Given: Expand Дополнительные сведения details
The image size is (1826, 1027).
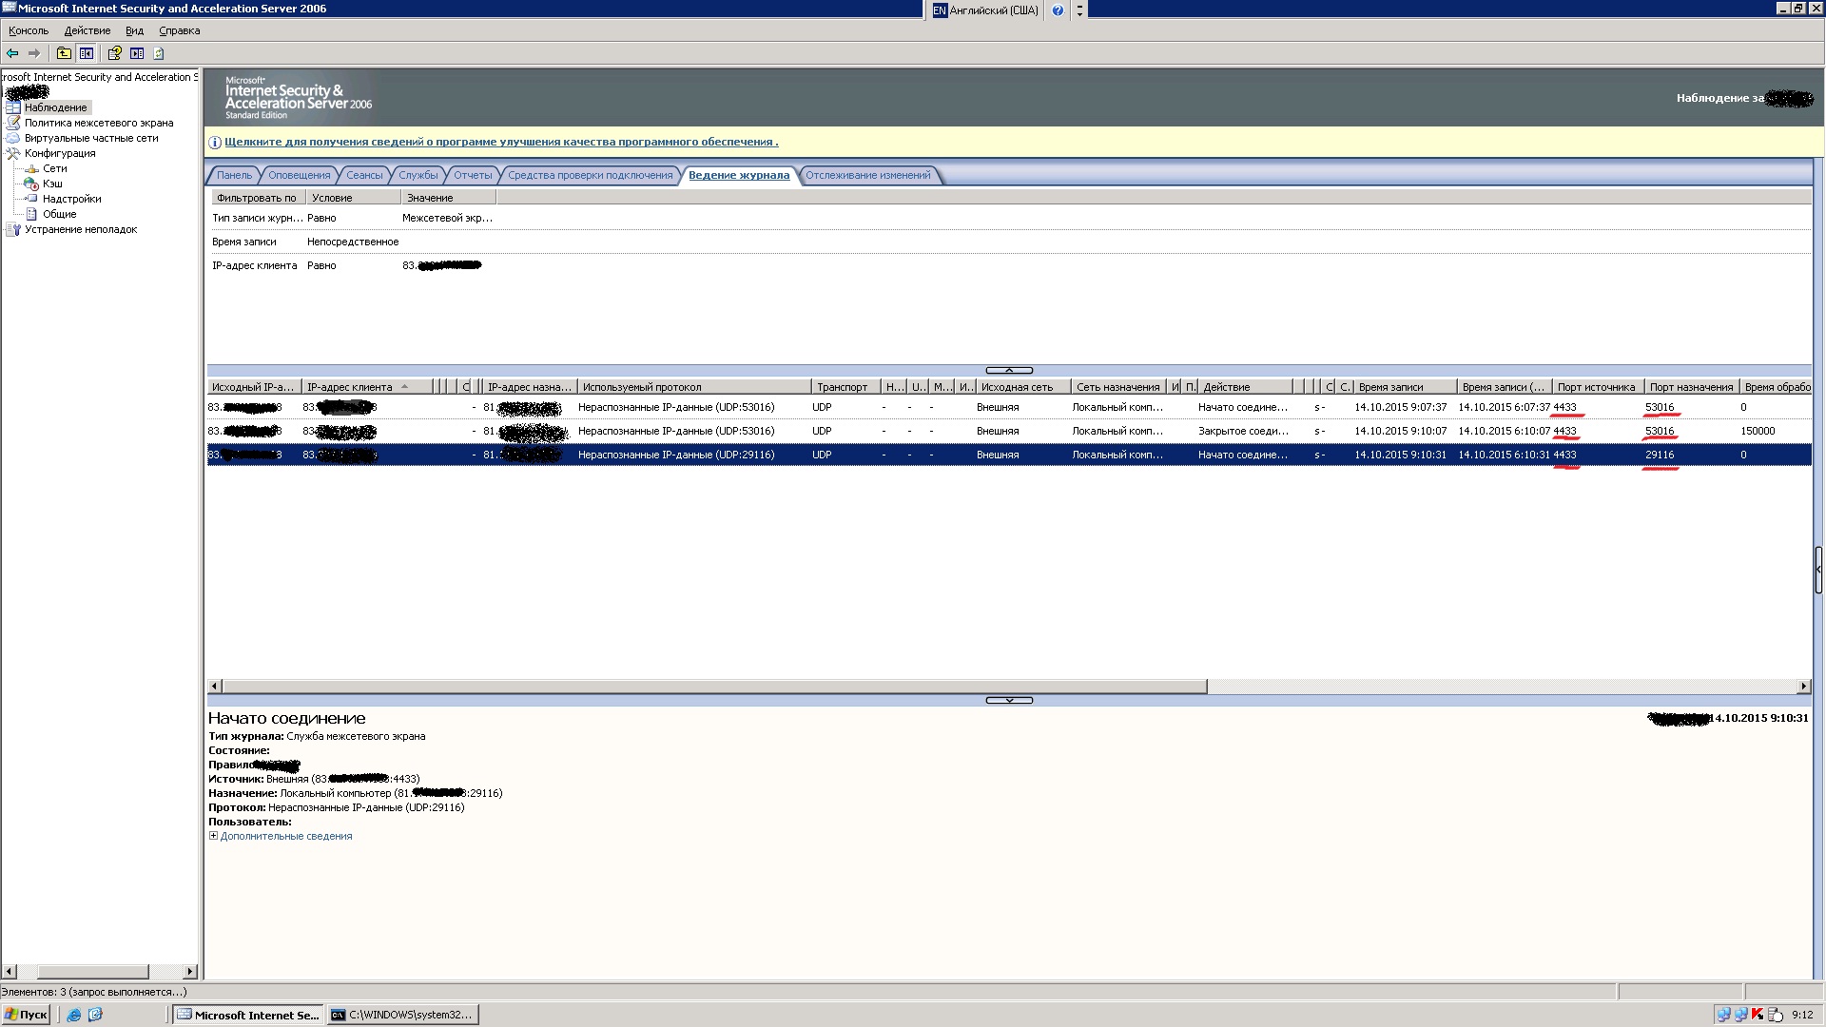Looking at the screenshot, I should point(286,837).
